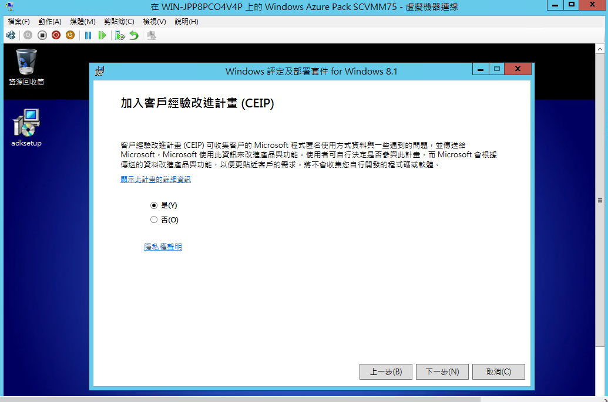Click the 加入客戶經驗改進計畫 (CEIP) heading
This screenshot has height=402, width=608.
pos(197,103)
